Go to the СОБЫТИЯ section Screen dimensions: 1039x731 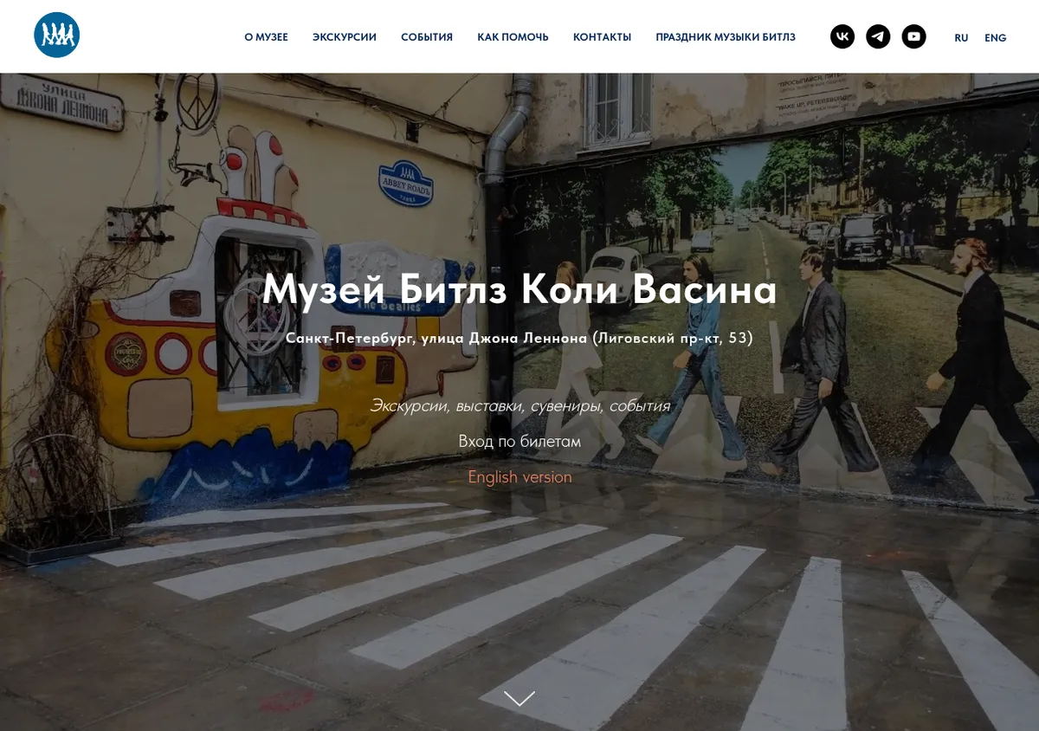click(x=427, y=37)
